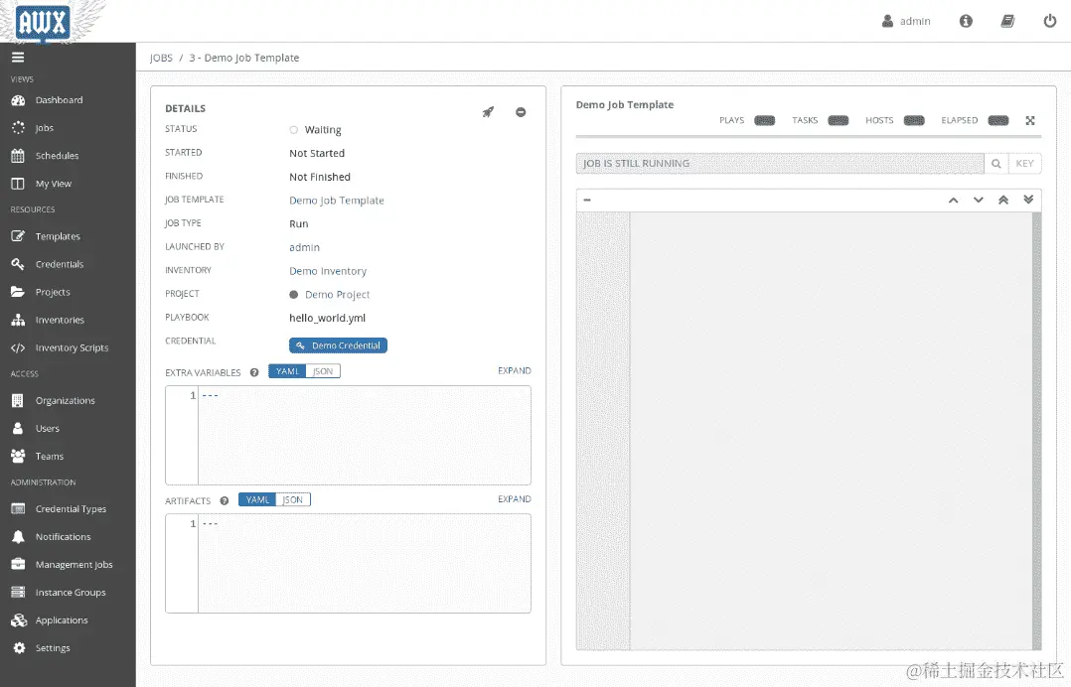Open the Demo Project link
1071x687 pixels.
click(337, 295)
